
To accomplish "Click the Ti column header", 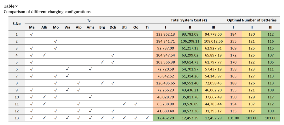I will [x=147, y=27].
